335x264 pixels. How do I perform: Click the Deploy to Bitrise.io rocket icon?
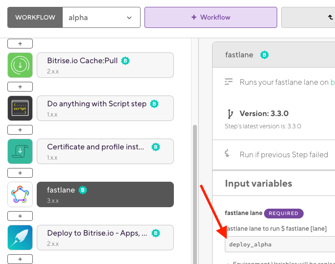point(20,238)
